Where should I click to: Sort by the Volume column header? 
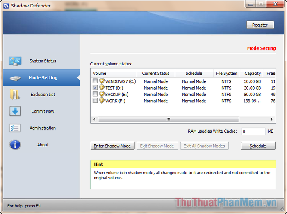(114, 73)
